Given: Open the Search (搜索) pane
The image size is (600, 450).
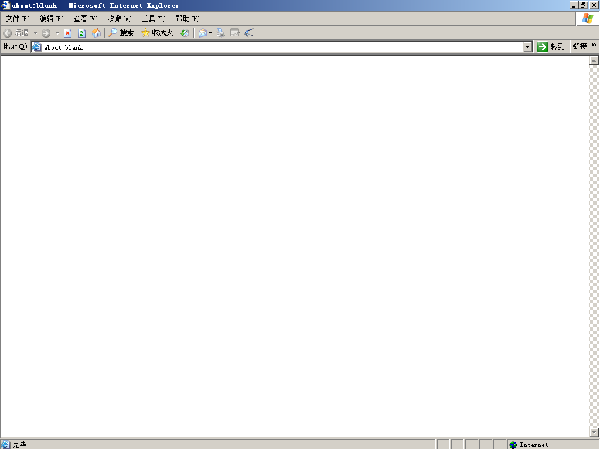Looking at the screenshot, I should click(121, 33).
